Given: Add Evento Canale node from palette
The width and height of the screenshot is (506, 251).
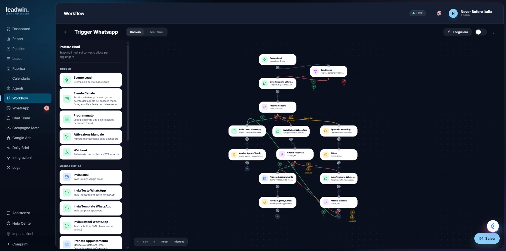Looking at the screenshot, I should pyautogui.click(x=91, y=99).
